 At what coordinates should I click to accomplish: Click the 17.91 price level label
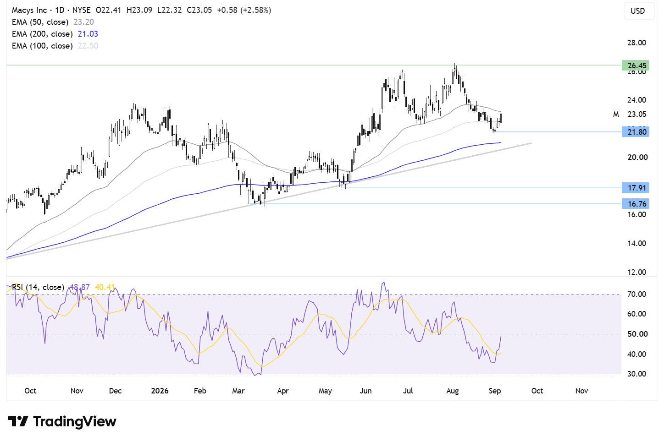click(x=636, y=188)
